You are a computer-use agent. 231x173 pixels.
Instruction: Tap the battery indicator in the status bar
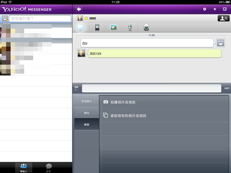pos(228,2)
